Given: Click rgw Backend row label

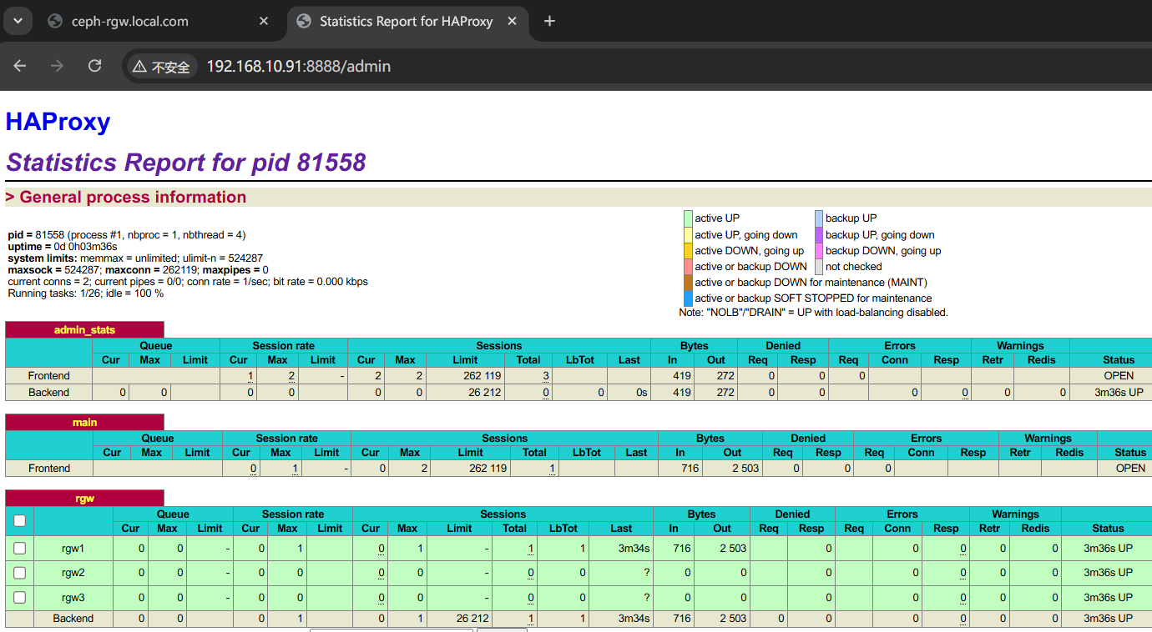Looking at the screenshot, I should coord(73,619).
